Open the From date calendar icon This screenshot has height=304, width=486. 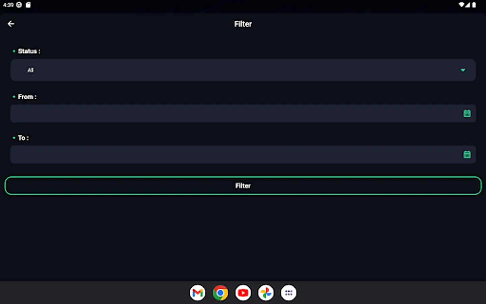[x=467, y=113]
